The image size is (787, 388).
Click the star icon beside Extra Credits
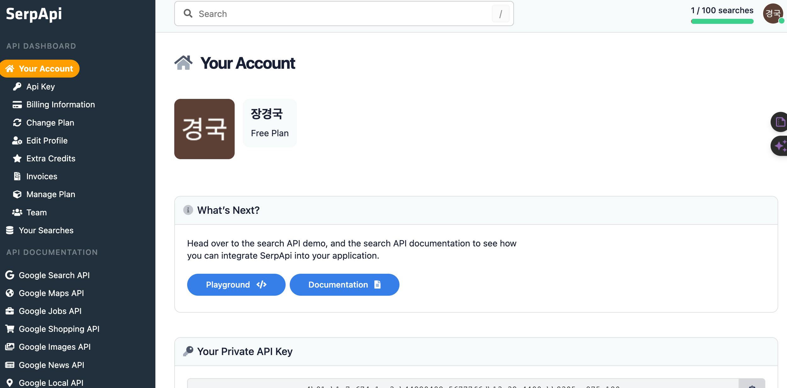[17, 159]
